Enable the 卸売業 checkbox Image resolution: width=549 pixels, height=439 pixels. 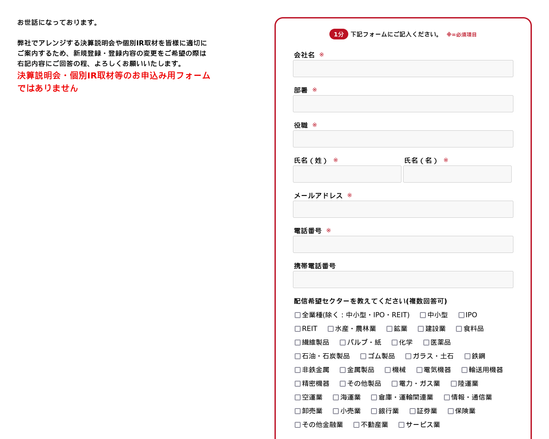[298, 411]
